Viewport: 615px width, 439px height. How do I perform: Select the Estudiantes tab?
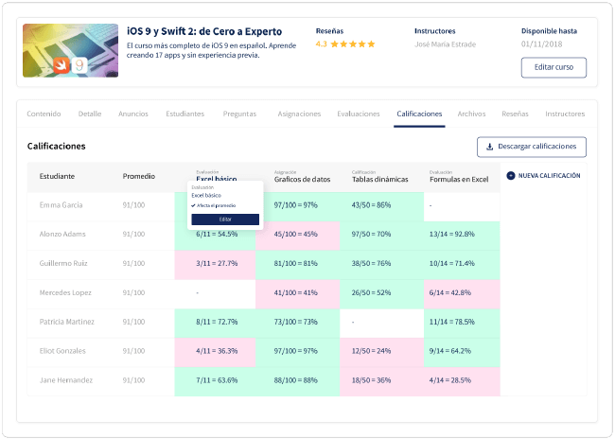(184, 114)
